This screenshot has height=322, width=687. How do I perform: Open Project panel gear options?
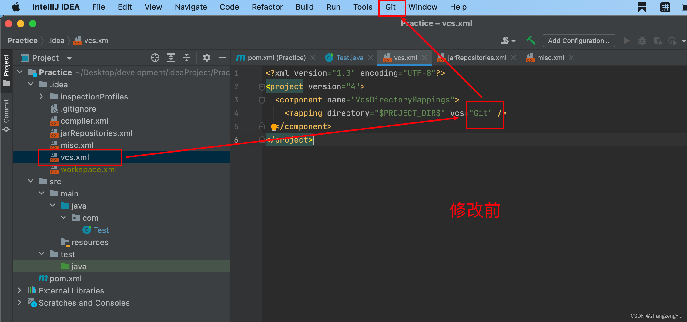click(207, 58)
